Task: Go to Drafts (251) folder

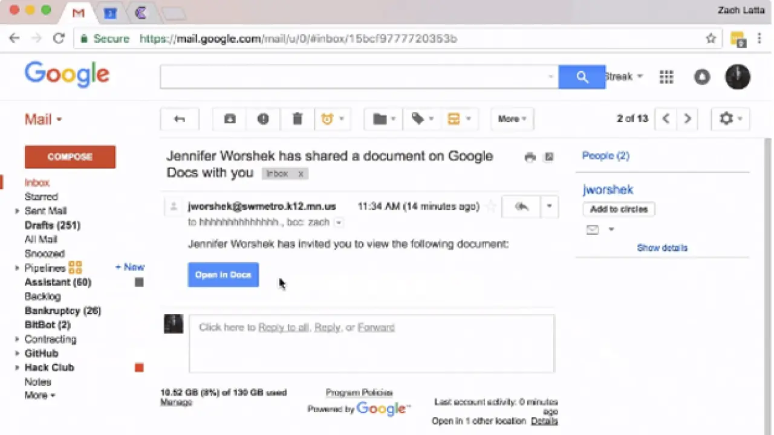Action: [x=52, y=225]
